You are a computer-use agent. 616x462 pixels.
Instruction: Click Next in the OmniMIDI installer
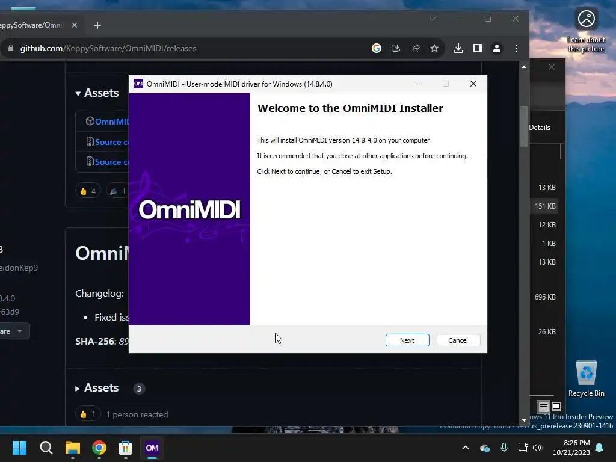coord(407,340)
